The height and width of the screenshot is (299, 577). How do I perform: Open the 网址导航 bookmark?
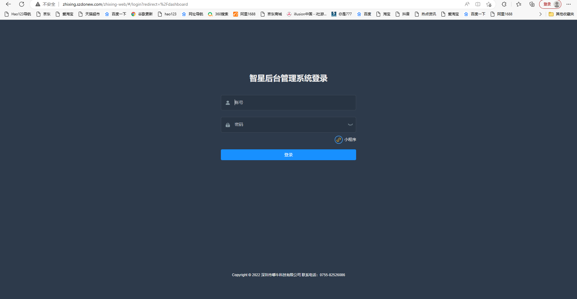pyautogui.click(x=193, y=14)
